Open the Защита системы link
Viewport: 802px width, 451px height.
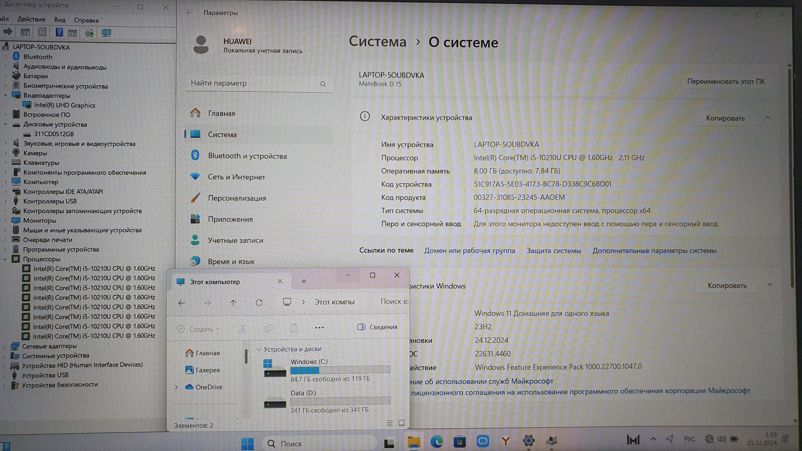coord(553,251)
